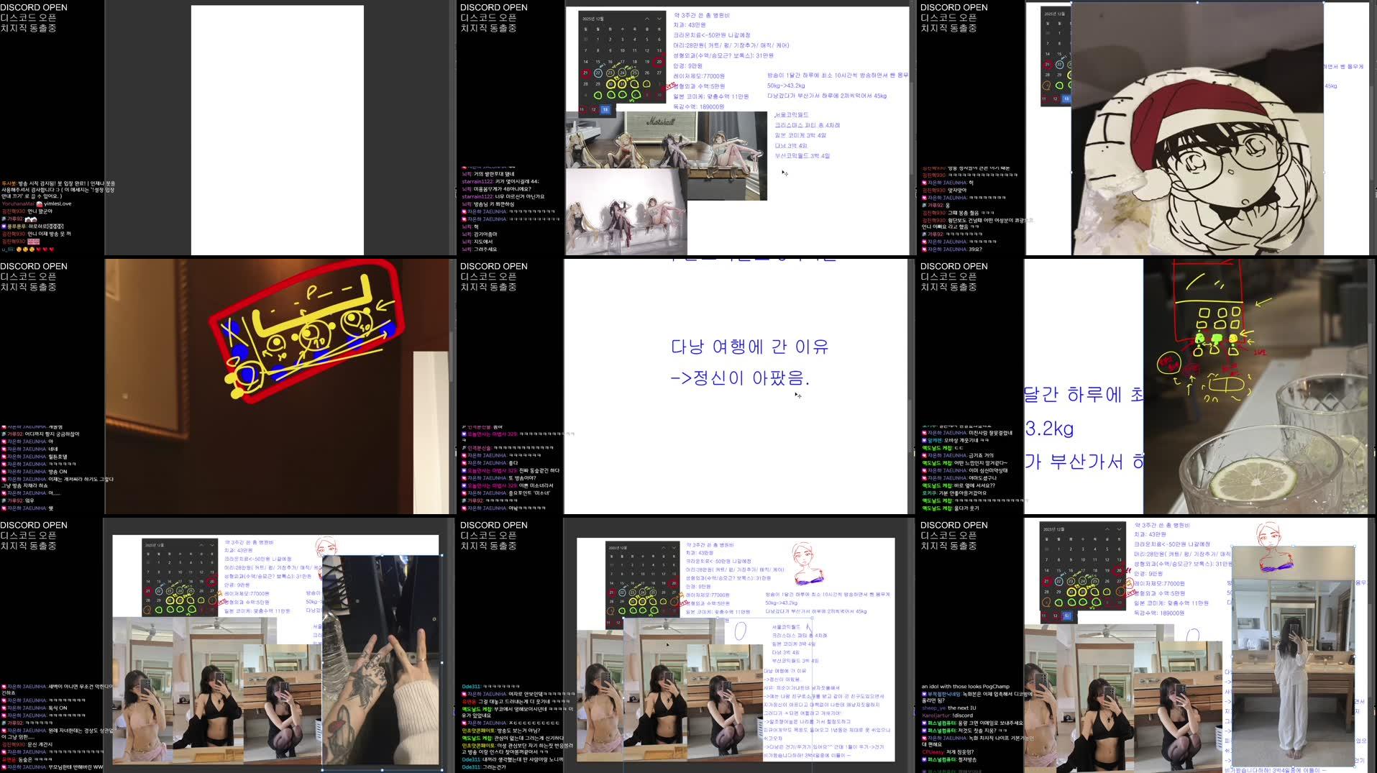Click the DISCORD OPEN heading
This screenshot has height=773, width=1377.
tap(34, 7)
